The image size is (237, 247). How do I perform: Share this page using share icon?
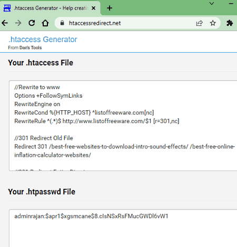tap(199, 23)
